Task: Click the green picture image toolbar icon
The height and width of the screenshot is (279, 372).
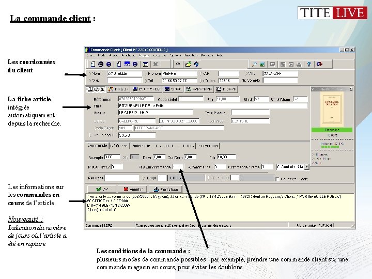Action: (262, 64)
